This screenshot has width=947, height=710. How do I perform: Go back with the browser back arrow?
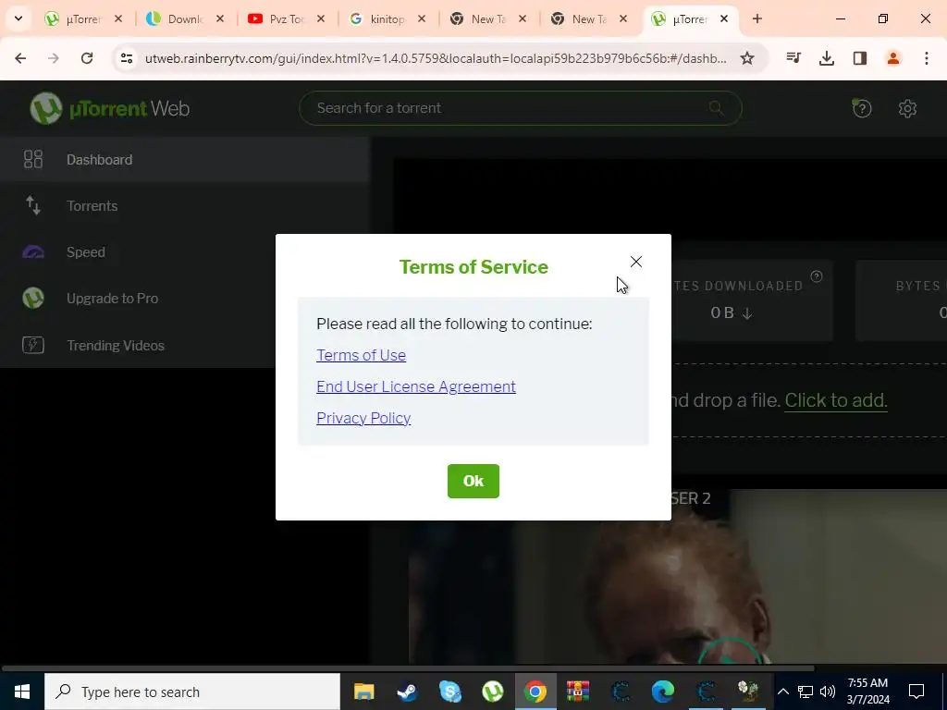point(20,58)
